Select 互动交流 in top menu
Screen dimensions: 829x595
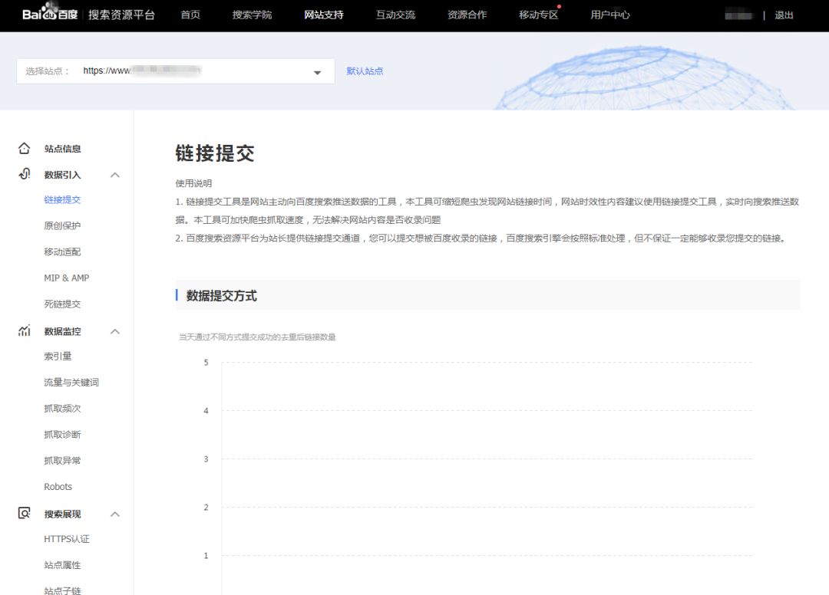click(395, 14)
